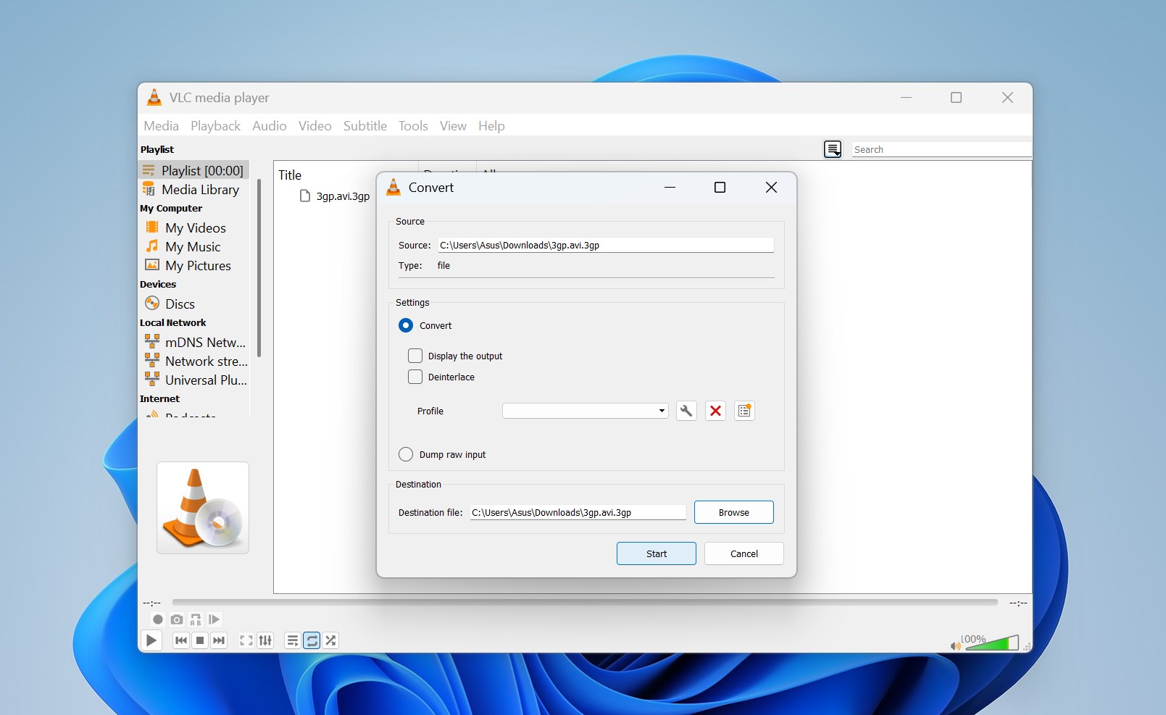Advance frame by frame button
This screenshot has height=715, width=1166.
215,619
